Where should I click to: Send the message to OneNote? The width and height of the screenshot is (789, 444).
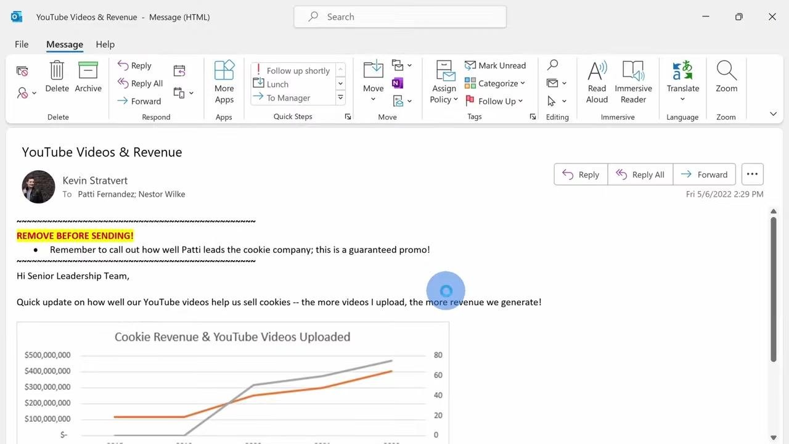[398, 83]
